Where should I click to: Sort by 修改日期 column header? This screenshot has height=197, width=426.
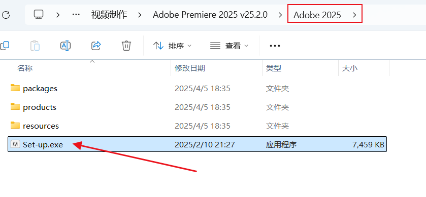(190, 68)
